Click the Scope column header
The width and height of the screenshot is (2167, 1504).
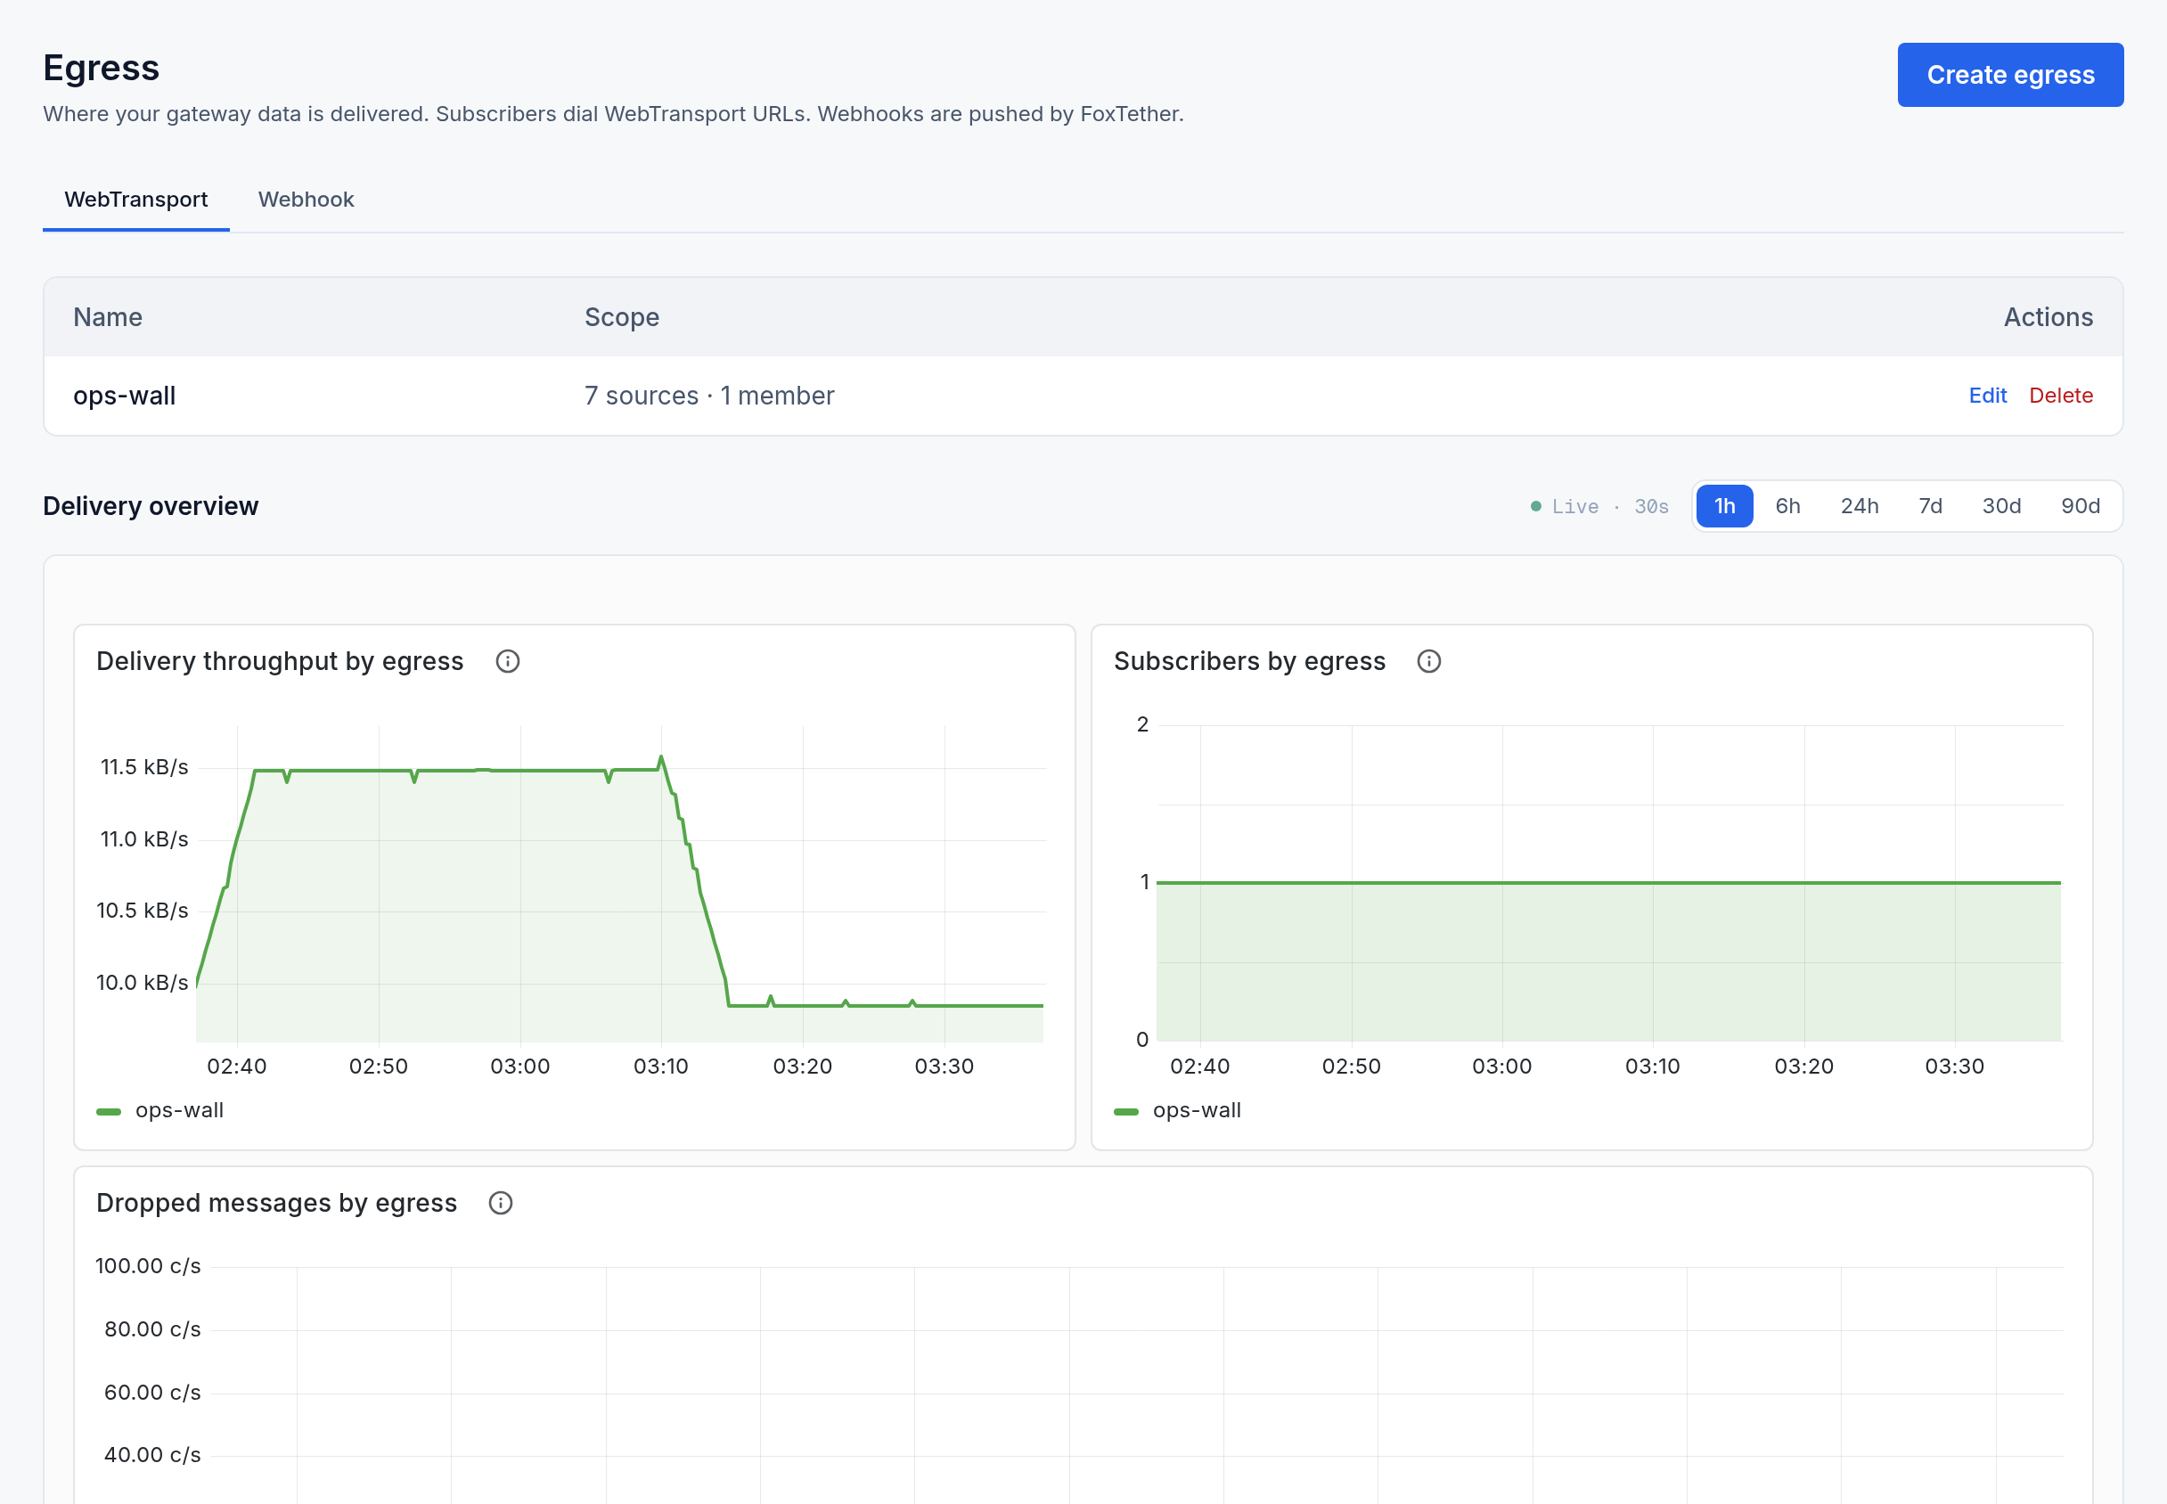622,317
